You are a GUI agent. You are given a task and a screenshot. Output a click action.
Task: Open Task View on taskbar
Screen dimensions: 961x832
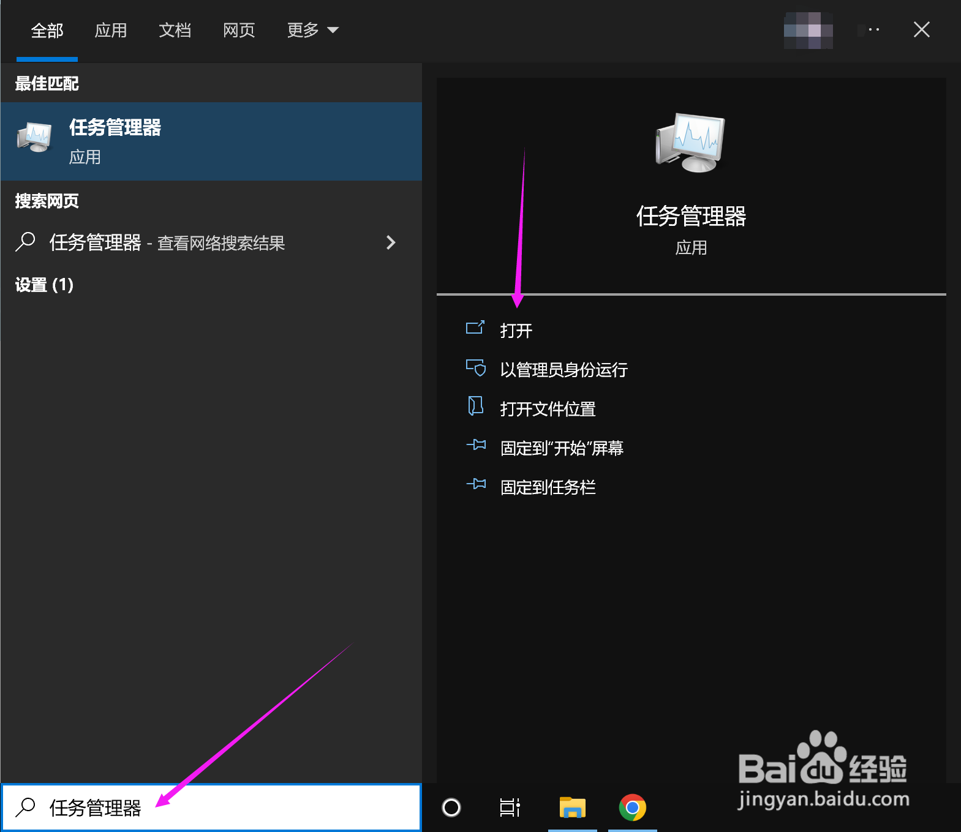point(510,808)
